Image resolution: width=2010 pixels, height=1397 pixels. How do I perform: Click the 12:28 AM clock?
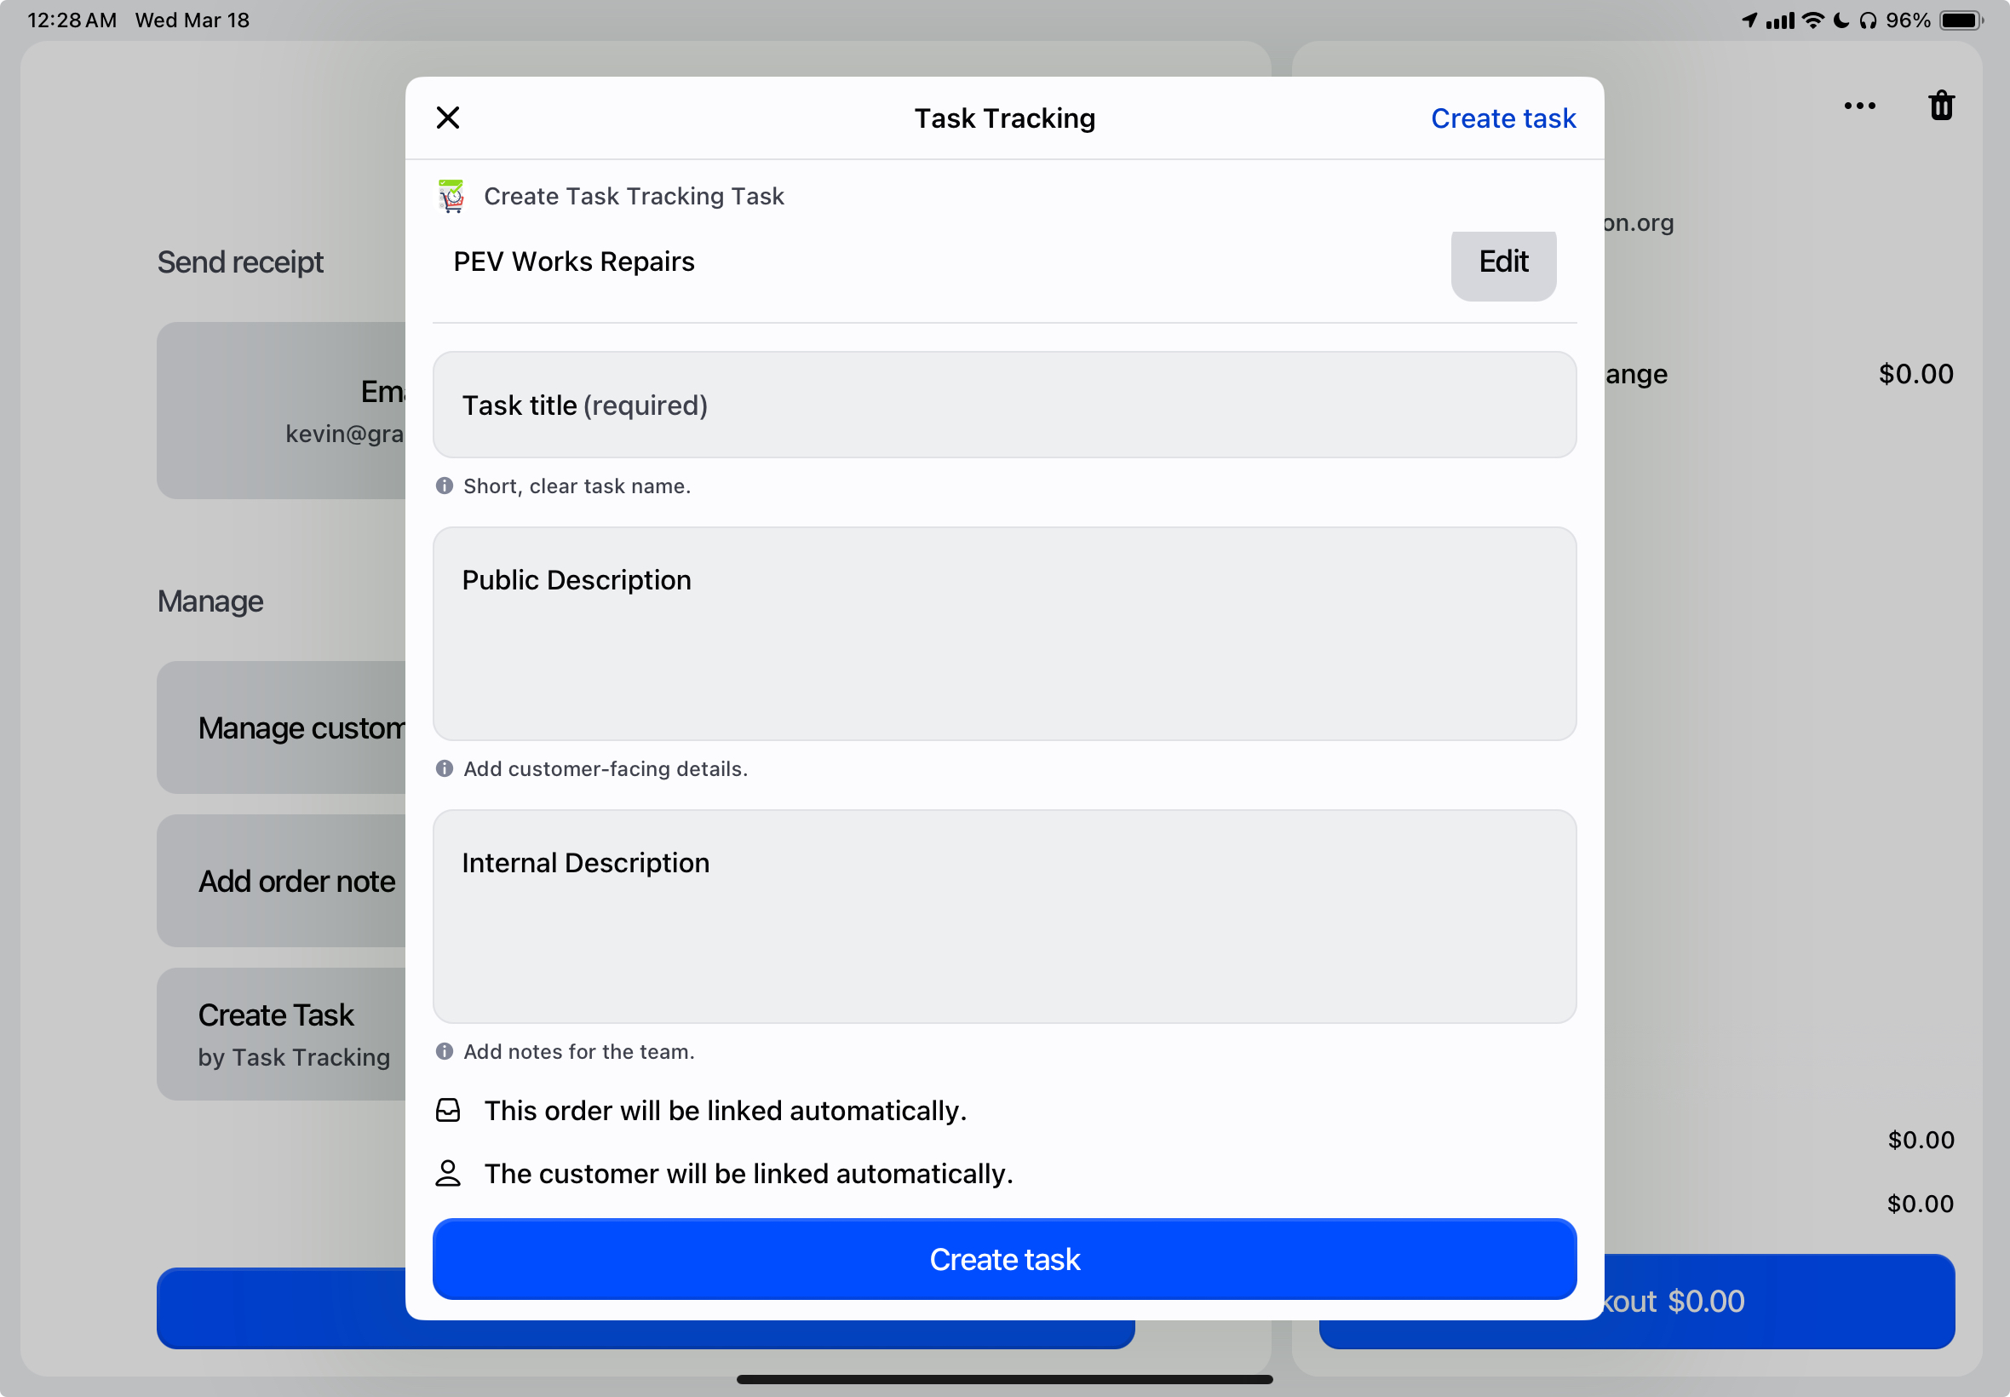coord(72,20)
